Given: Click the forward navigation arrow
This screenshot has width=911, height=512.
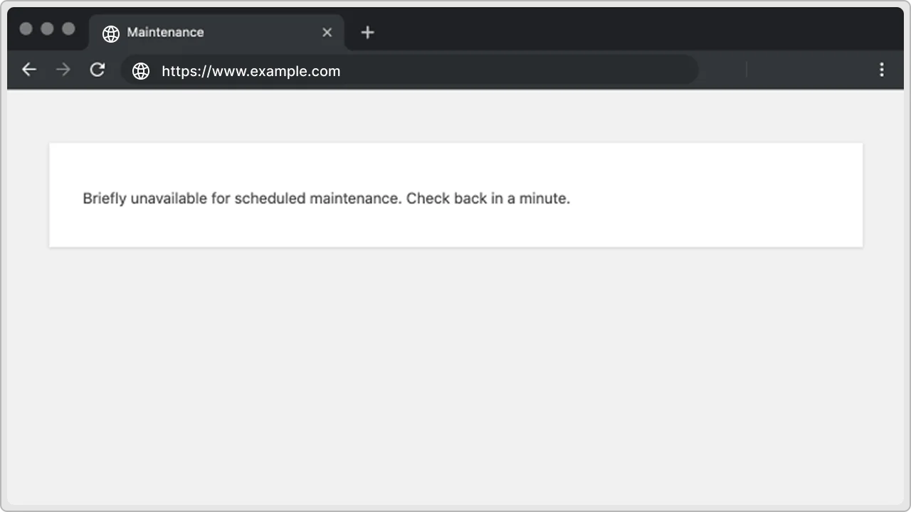Looking at the screenshot, I should [x=63, y=70].
